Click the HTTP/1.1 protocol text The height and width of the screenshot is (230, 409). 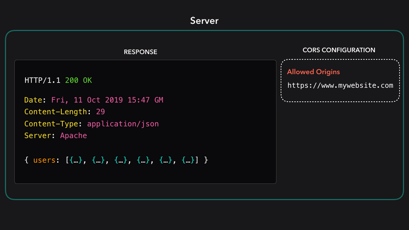43,80
